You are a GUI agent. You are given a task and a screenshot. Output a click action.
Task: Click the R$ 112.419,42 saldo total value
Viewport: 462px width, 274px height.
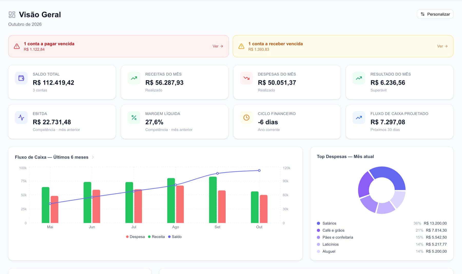[53, 83]
